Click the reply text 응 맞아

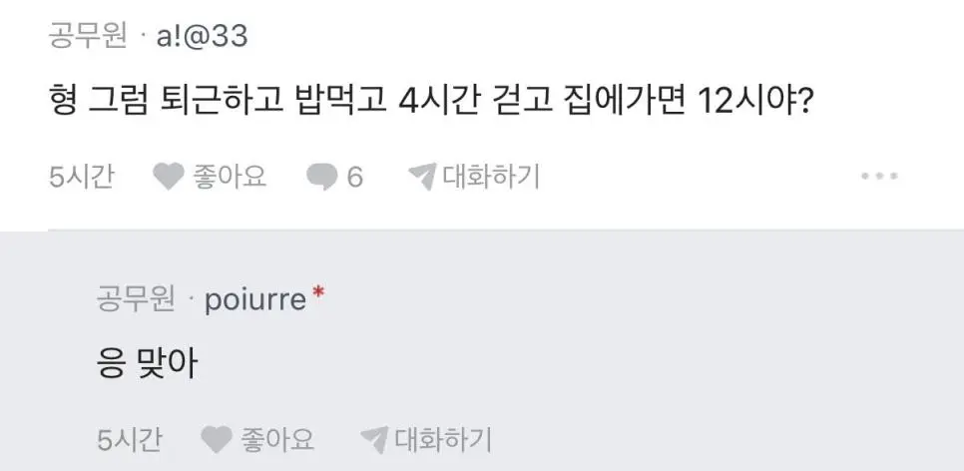[146, 364]
